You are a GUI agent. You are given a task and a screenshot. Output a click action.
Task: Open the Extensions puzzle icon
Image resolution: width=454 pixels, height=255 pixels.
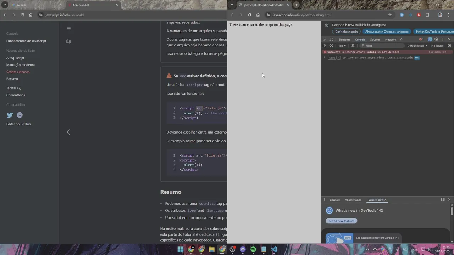click(x=427, y=15)
